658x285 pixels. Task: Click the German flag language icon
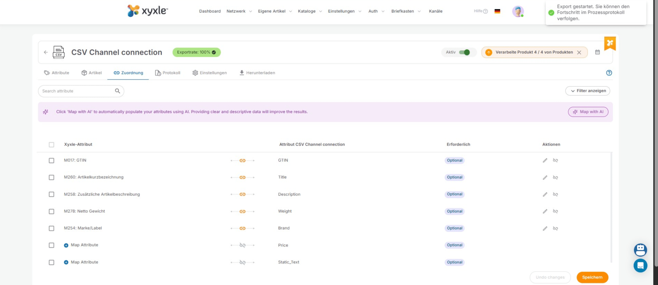click(497, 11)
